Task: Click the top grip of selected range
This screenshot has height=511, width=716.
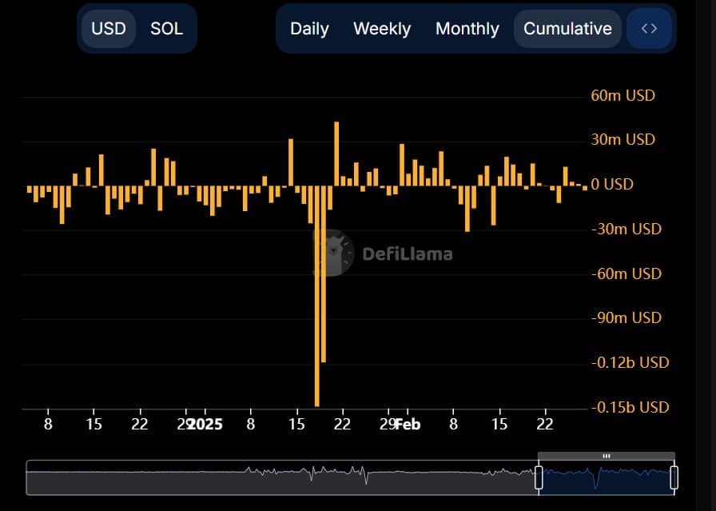Action: tap(606, 456)
